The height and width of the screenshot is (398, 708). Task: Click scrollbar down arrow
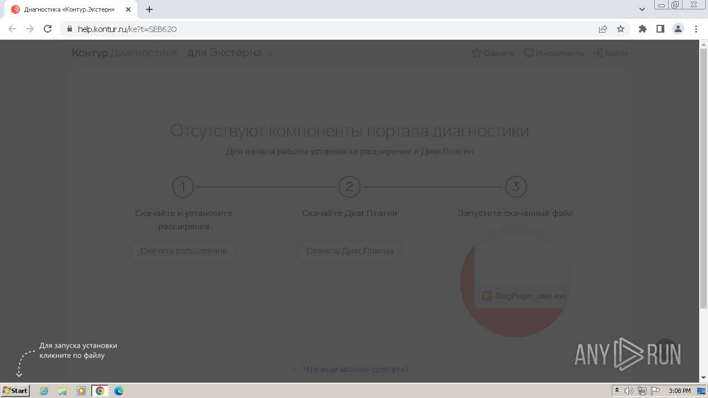[x=704, y=378]
